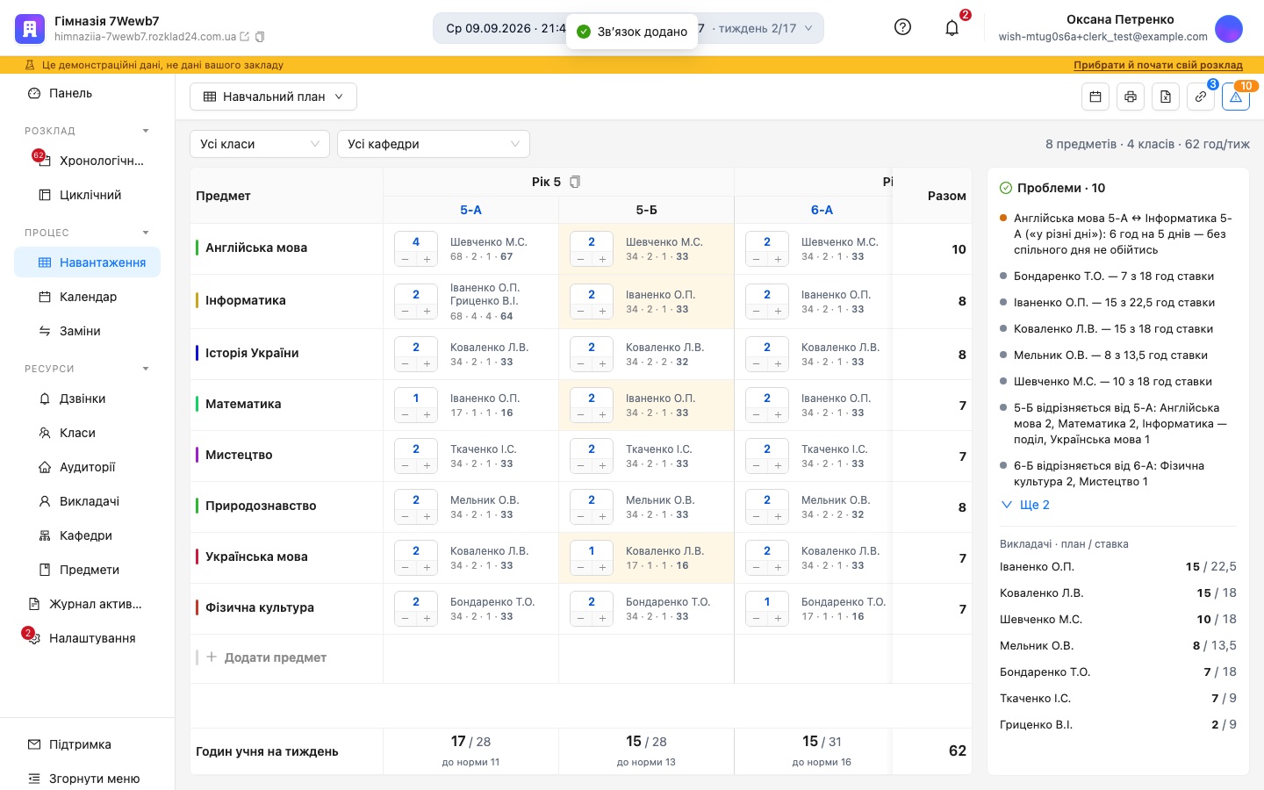Click the calendar icon in the toolbar
The image size is (1264, 790).
coord(1095,97)
